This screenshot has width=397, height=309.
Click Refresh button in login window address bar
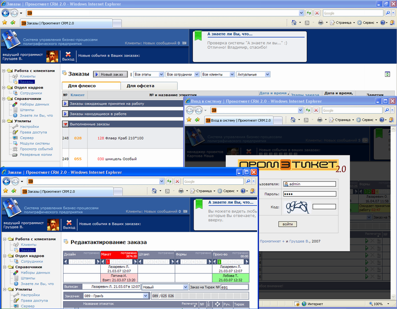coord(308,110)
